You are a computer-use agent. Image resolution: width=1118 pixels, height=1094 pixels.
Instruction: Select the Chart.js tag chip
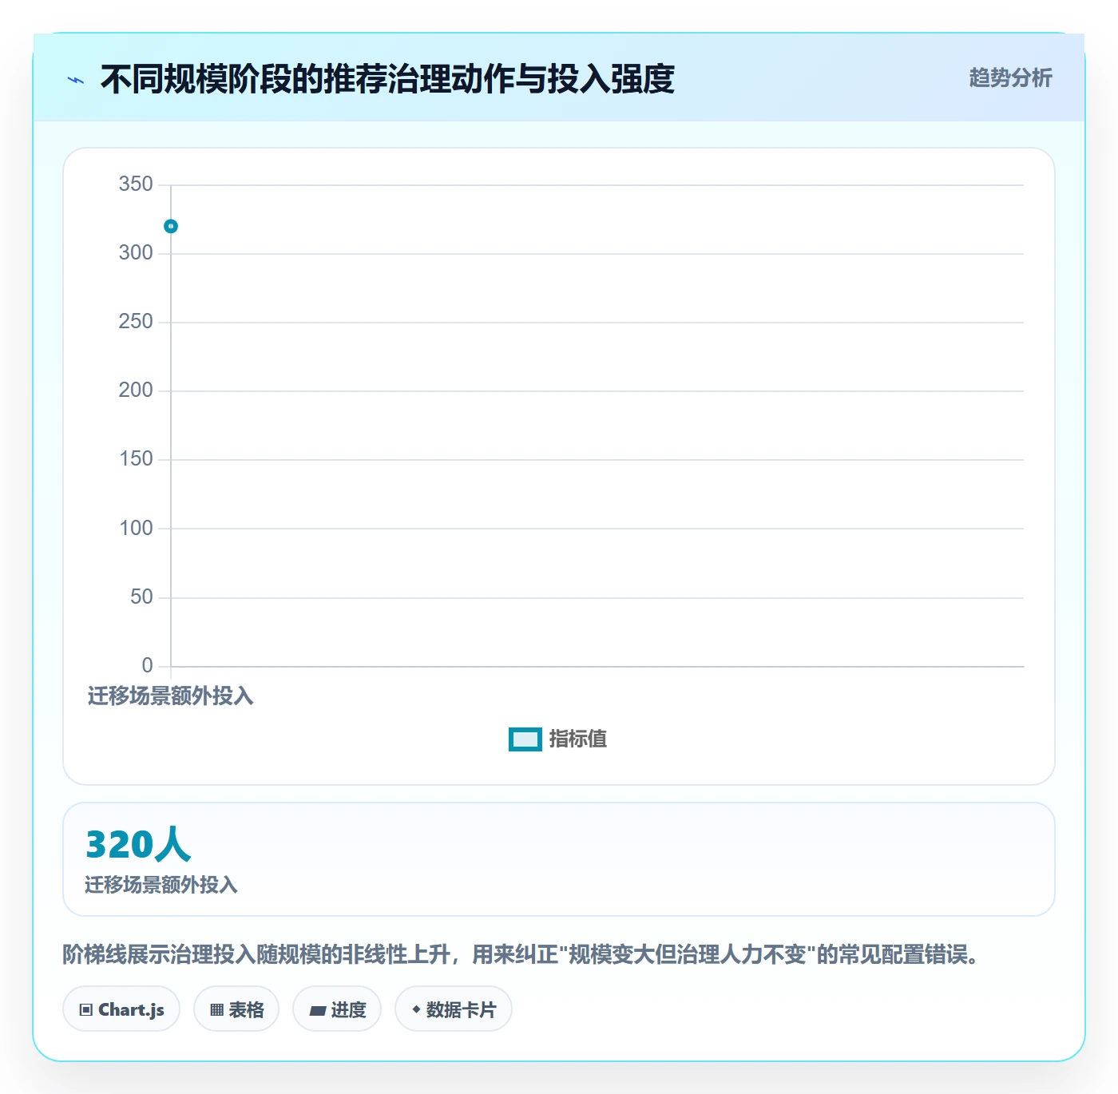pos(121,1009)
